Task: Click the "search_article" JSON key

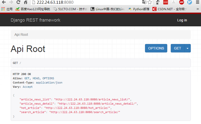Action: (x=32, y=112)
